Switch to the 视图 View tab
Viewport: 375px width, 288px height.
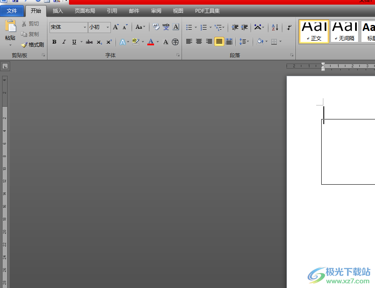pyautogui.click(x=178, y=11)
